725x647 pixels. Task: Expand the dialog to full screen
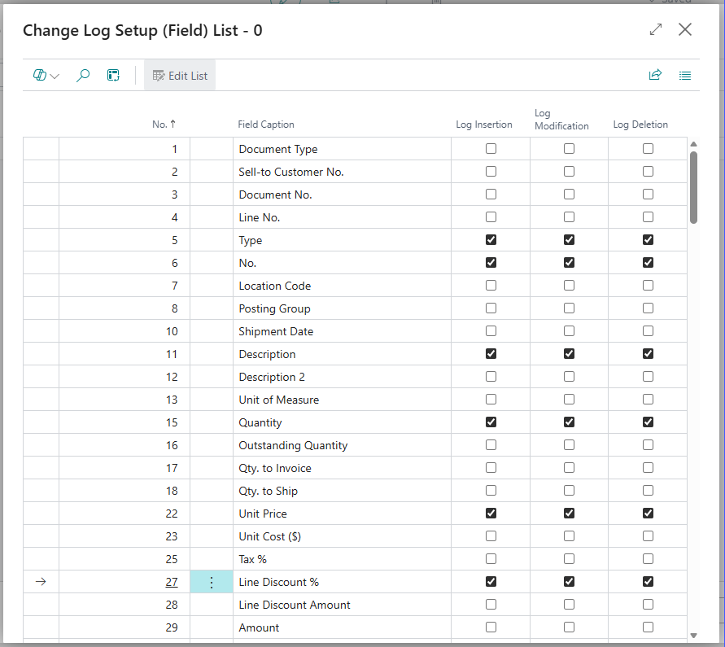(656, 30)
